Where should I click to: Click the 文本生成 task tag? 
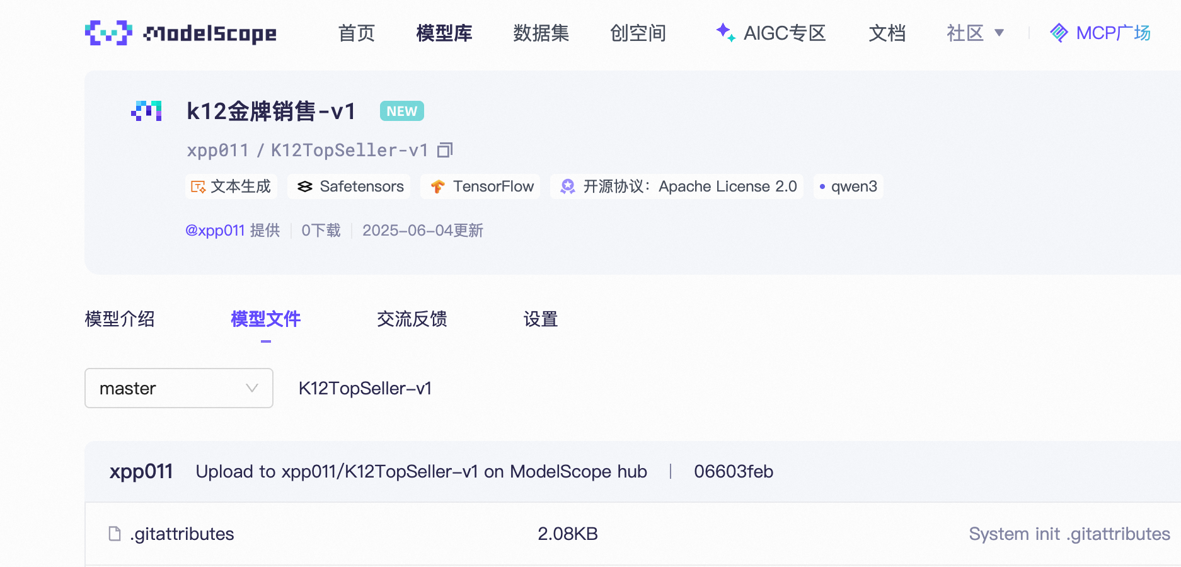coord(231,186)
